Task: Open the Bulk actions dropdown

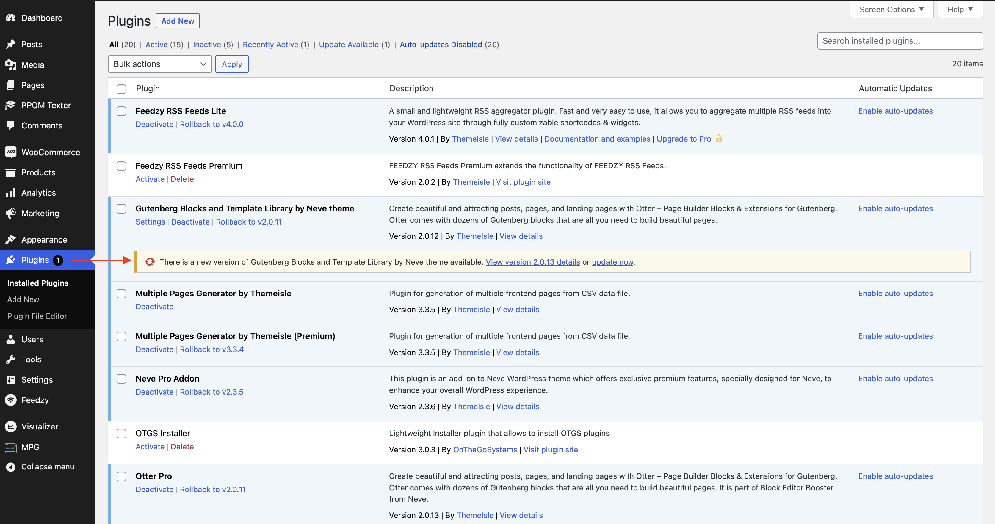Action: pos(160,64)
